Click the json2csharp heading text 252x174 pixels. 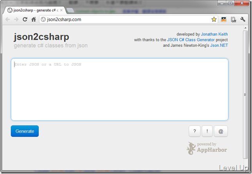pyautogui.click(x=41, y=37)
